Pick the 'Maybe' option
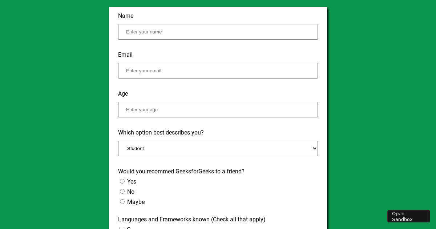436x229 pixels. pos(122,201)
